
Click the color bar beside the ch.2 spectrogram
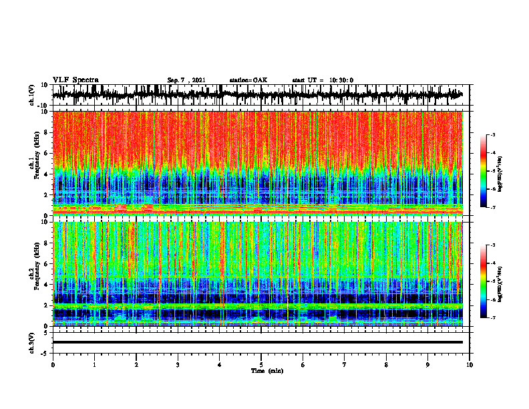tap(483, 281)
